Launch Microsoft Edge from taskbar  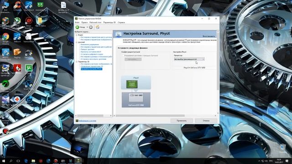click(x=26, y=161)
